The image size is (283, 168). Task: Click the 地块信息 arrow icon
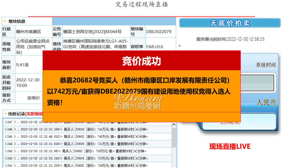tap(5, 21)
